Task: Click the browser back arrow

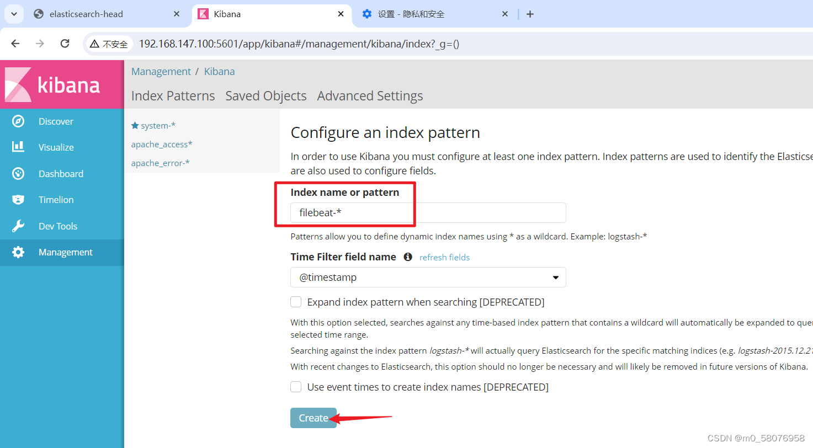Action: click(15, 44)
